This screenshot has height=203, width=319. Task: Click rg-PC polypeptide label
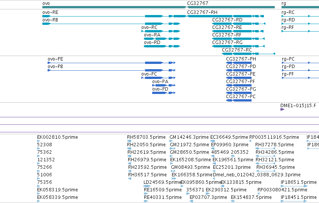tap(288, 59)
